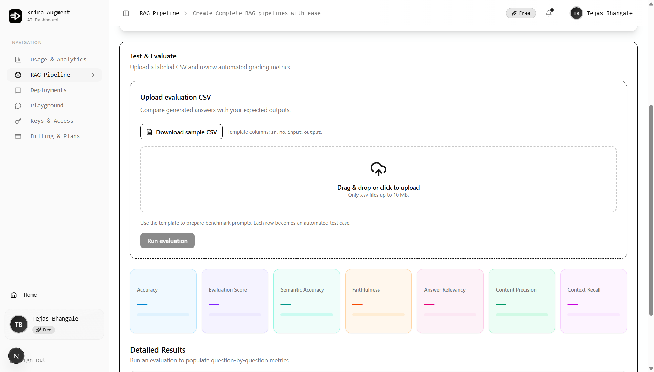Click the scrollbar down arrow
The height and width of the screenshot is (372, 654).
pos(651,369)
